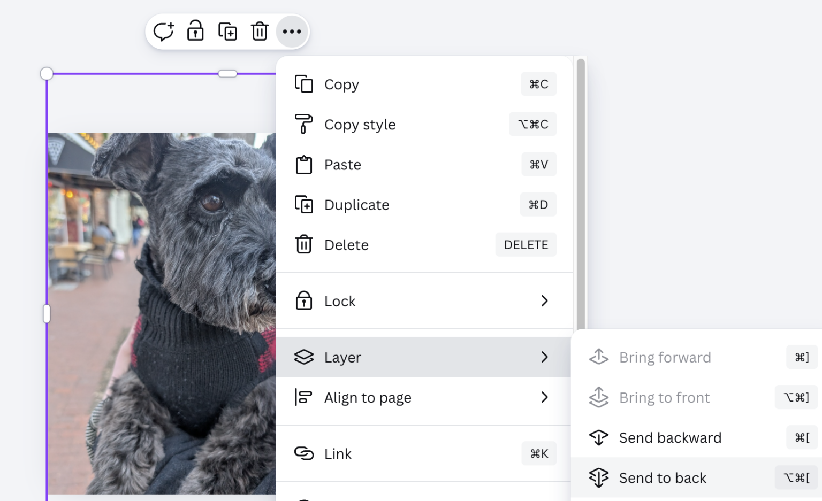Expand the Layer submenu chevron

544,357
